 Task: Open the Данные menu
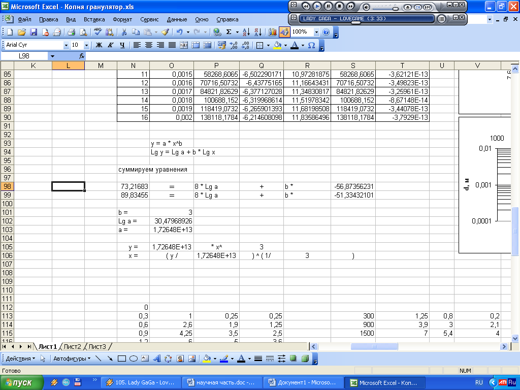[177, 20]
